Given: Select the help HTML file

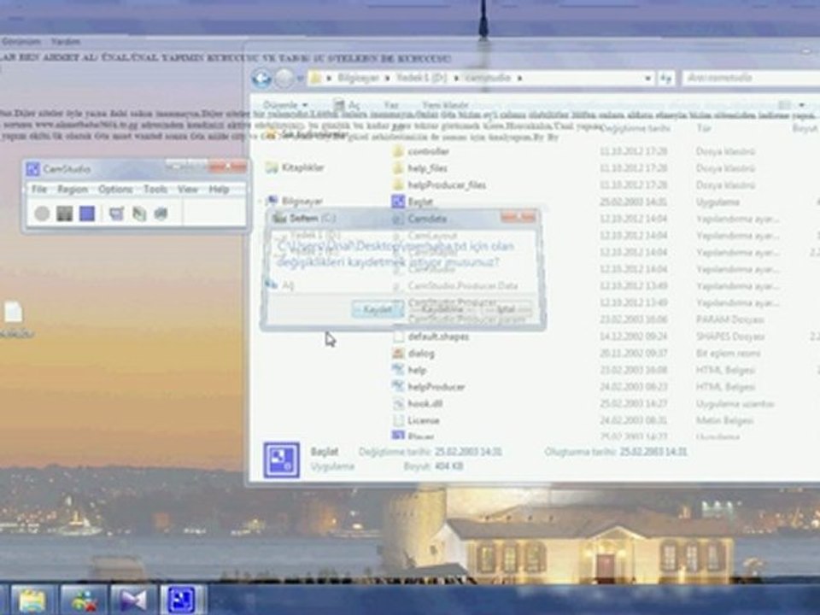Looking at the screenshot, I should point(409,370).
